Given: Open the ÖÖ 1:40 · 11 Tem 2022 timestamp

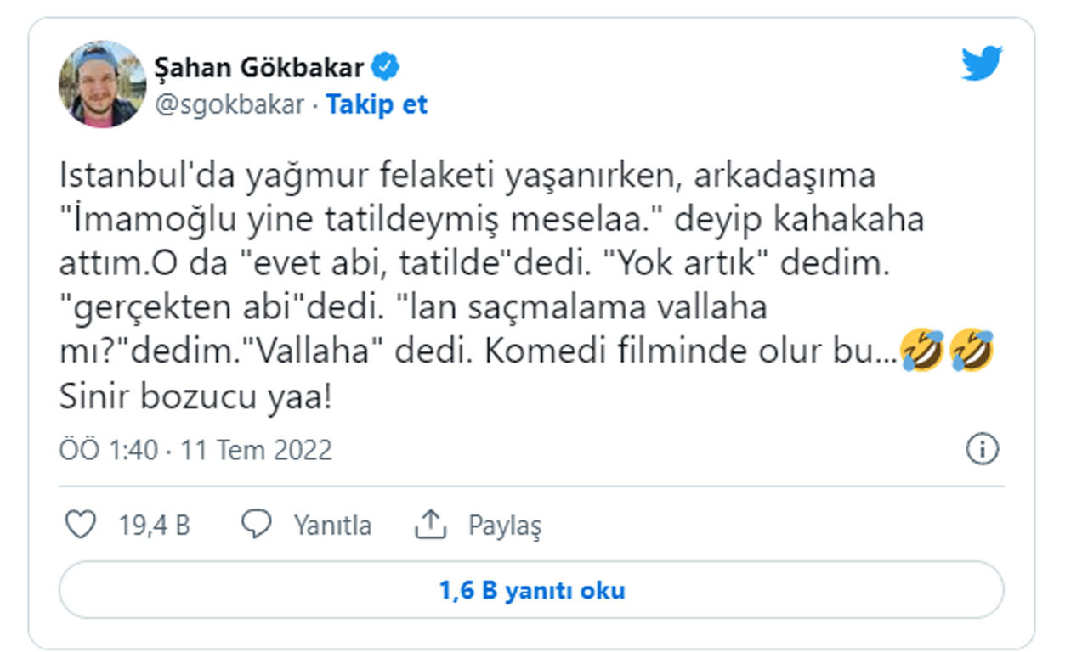Looking at the screenshot, I should [x=195, y=450].
